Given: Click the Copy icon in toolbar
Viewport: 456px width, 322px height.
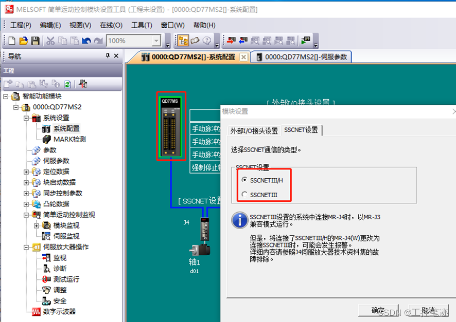Looking at the screenshot, I should 62,41.
